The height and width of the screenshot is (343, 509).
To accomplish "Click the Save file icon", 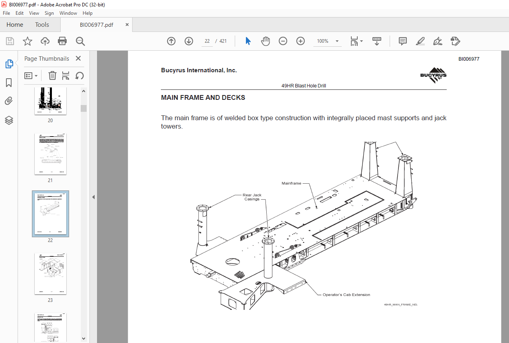I will (x=10, y=41).
